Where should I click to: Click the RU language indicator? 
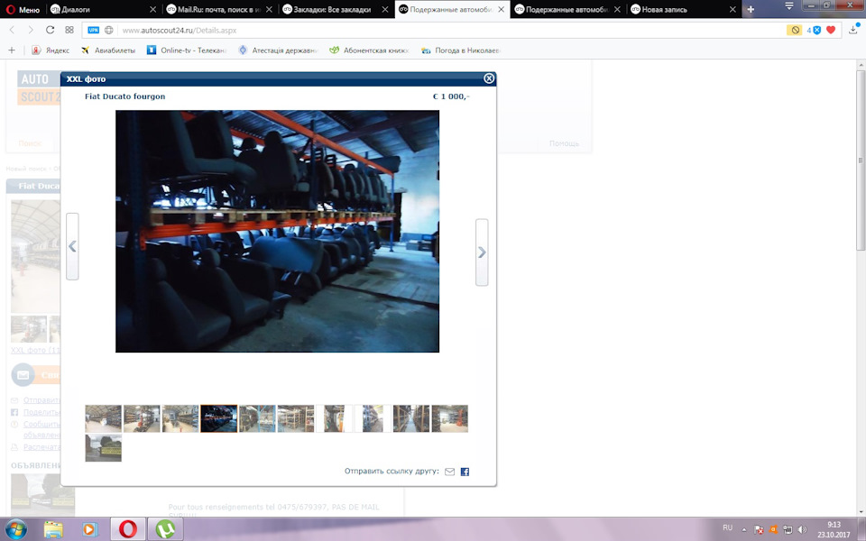[x=727, y=527]
